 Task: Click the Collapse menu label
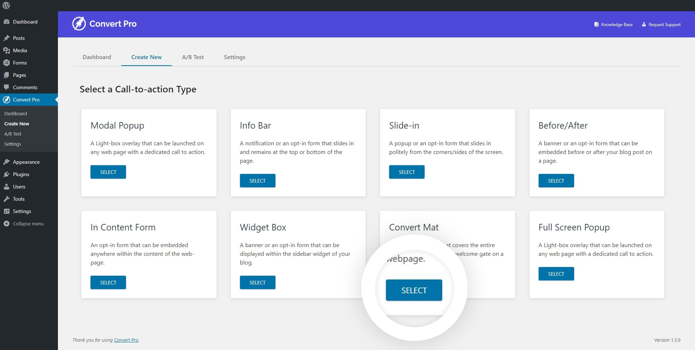[28, 224]
